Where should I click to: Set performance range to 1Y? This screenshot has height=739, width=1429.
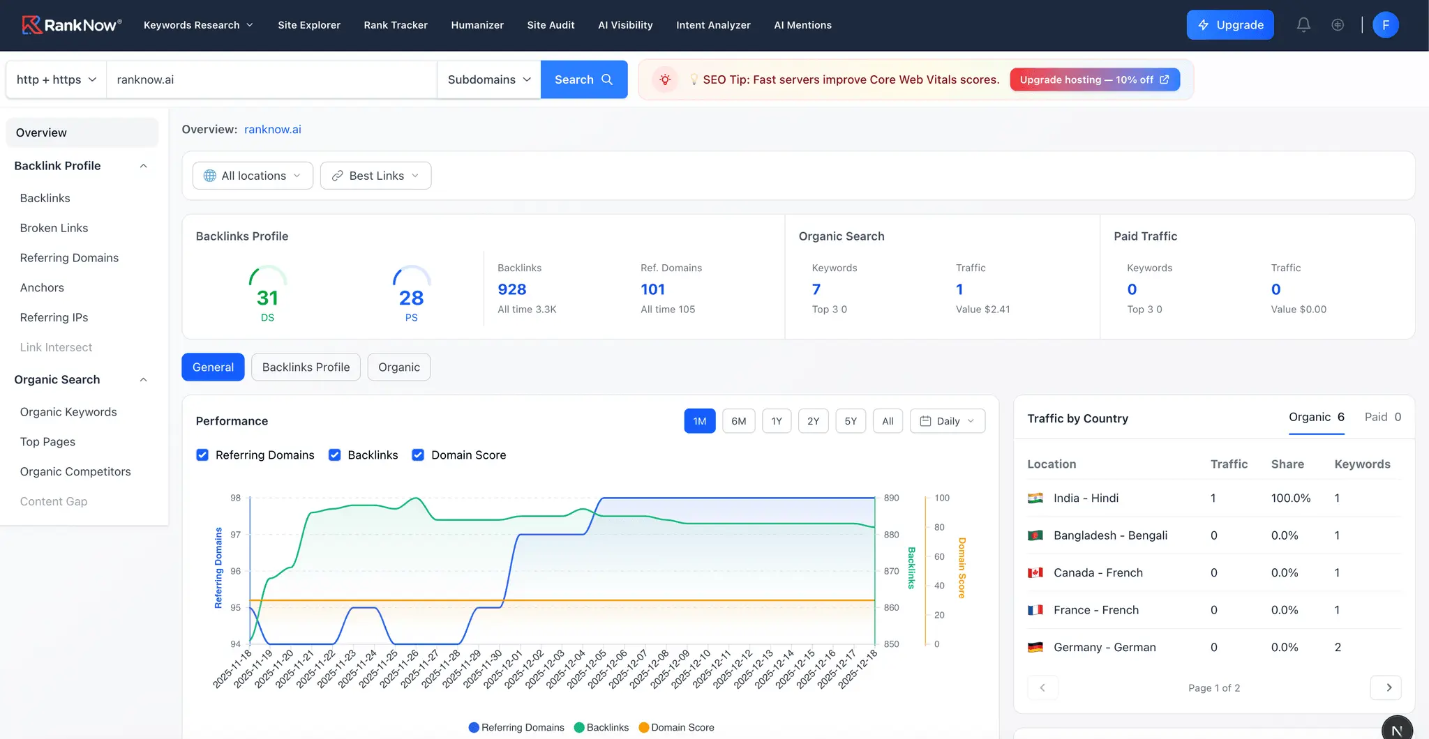click(x=777, y=421)
